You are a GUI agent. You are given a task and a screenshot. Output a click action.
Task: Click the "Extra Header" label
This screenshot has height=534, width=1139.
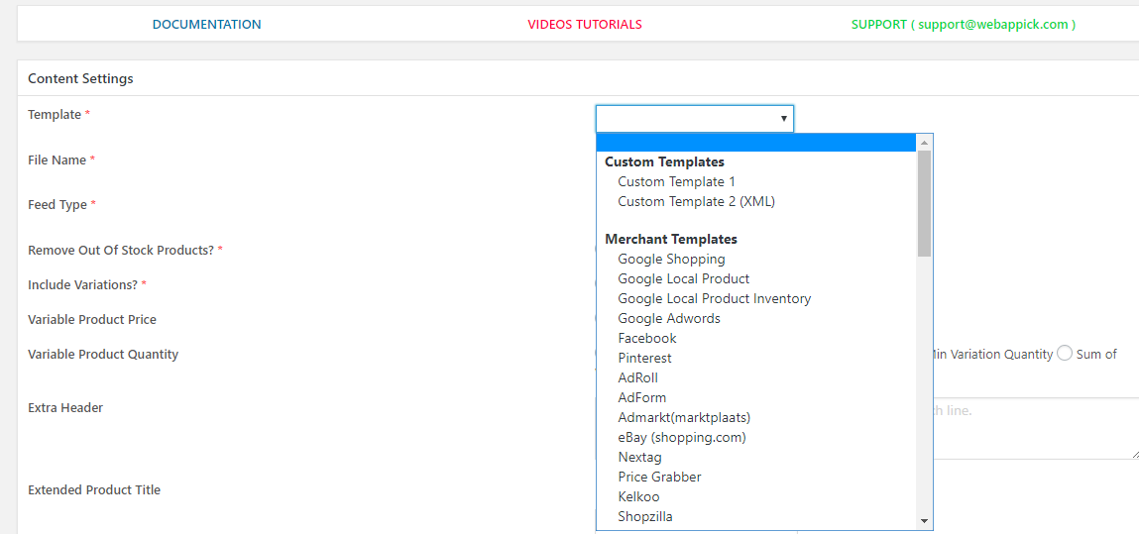pos(65,408)
